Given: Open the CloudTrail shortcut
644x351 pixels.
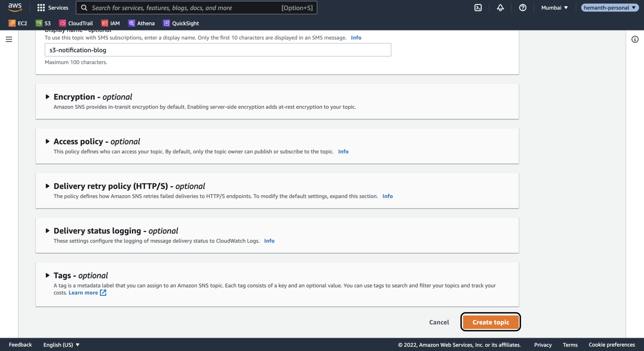Looking at the screenshot, I should coord(76,23).
